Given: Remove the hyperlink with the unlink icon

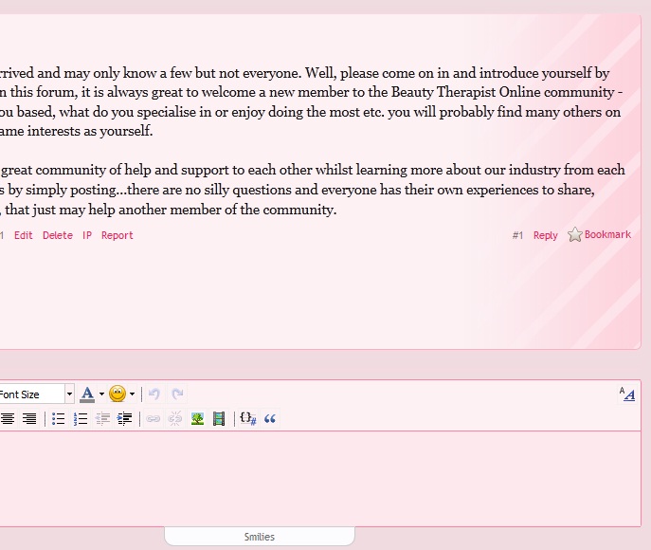Looking at the screenshot, I should 174,419.
